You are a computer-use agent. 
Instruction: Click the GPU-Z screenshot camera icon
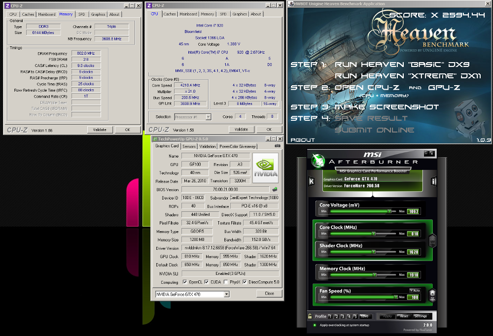(x=277, y=146)
